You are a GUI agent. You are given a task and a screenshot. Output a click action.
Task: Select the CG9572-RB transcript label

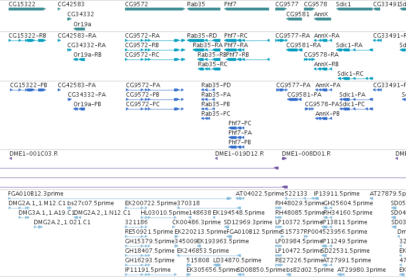tap(142, 45)
